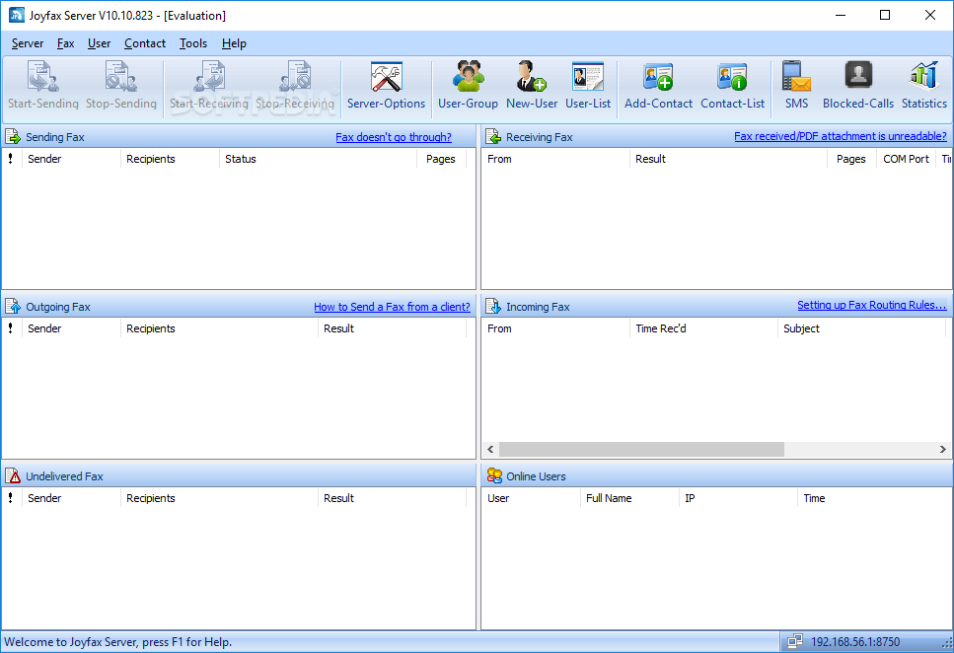Sort Undelivered Fax by Recipients column
954x653 pixels.
tap(220, 498)
